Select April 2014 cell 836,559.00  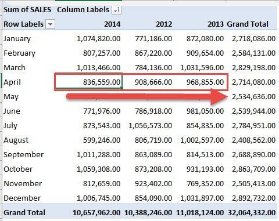[x=102, y=82]
